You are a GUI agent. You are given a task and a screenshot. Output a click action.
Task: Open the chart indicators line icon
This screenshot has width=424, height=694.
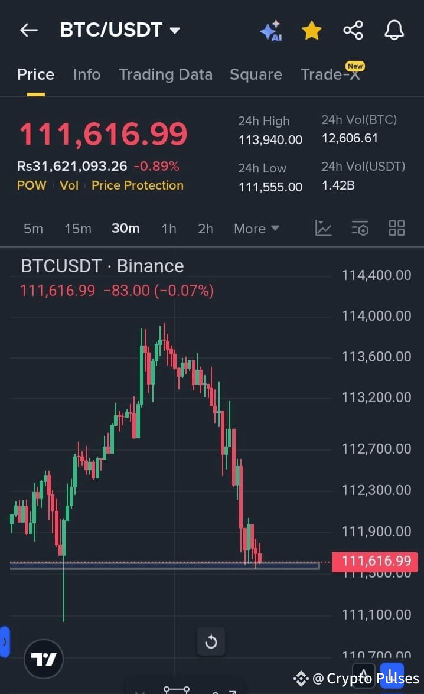pos(323,229)
